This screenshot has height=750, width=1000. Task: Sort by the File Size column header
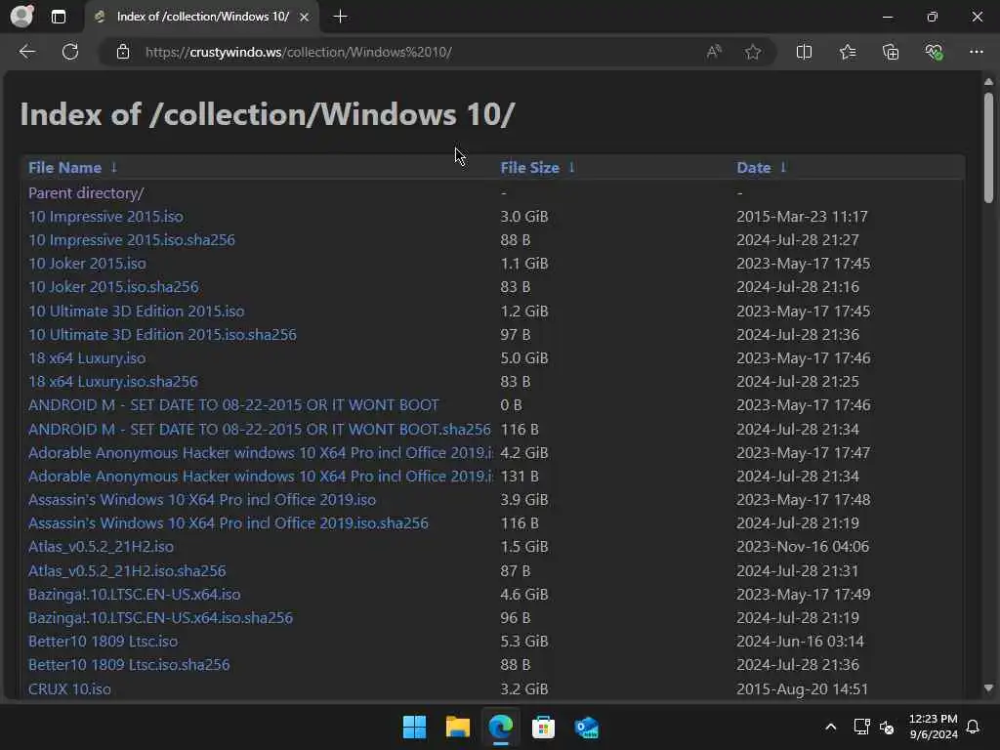tap(529, 168)
